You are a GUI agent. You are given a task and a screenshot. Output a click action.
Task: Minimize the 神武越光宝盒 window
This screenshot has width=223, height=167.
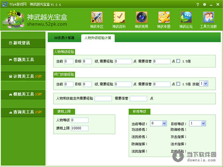coord(211,5)
